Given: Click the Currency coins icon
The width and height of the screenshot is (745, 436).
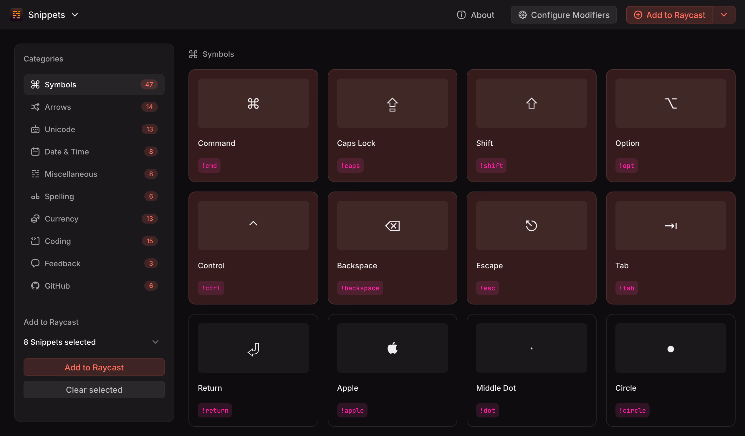Looking at the screenshot, I should point(35,219).
